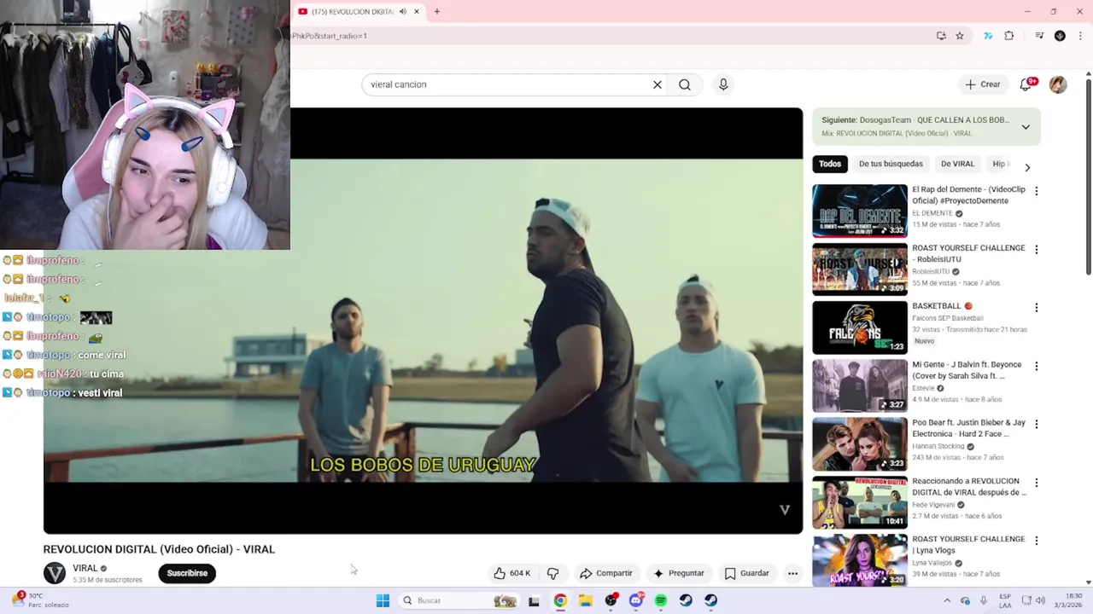
Task: Open the VIRAL channel avatar
Action: [55, 573]
